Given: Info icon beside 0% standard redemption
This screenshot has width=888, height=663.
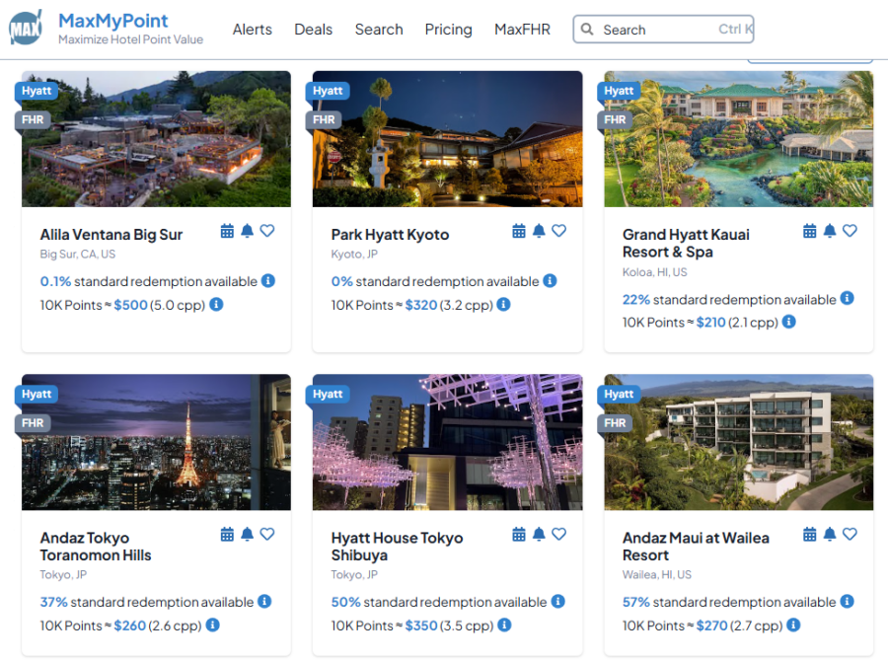Looking at the screenshot, I should click(550, 281).
